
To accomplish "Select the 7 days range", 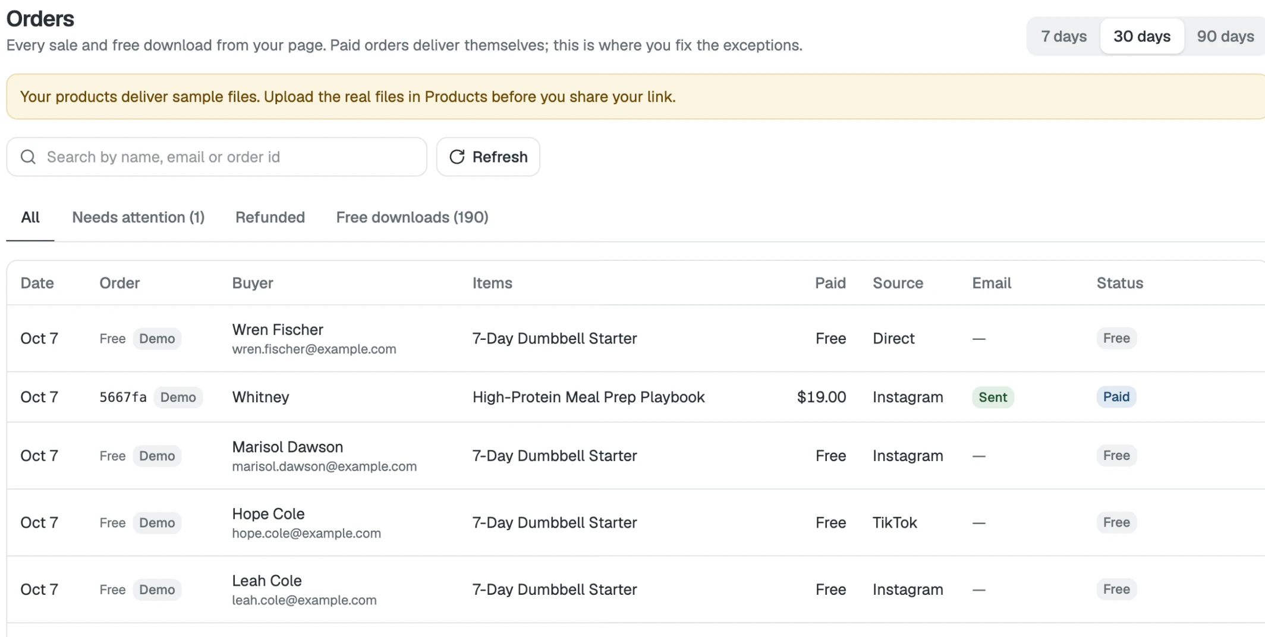I will [x=1063, y=36].
